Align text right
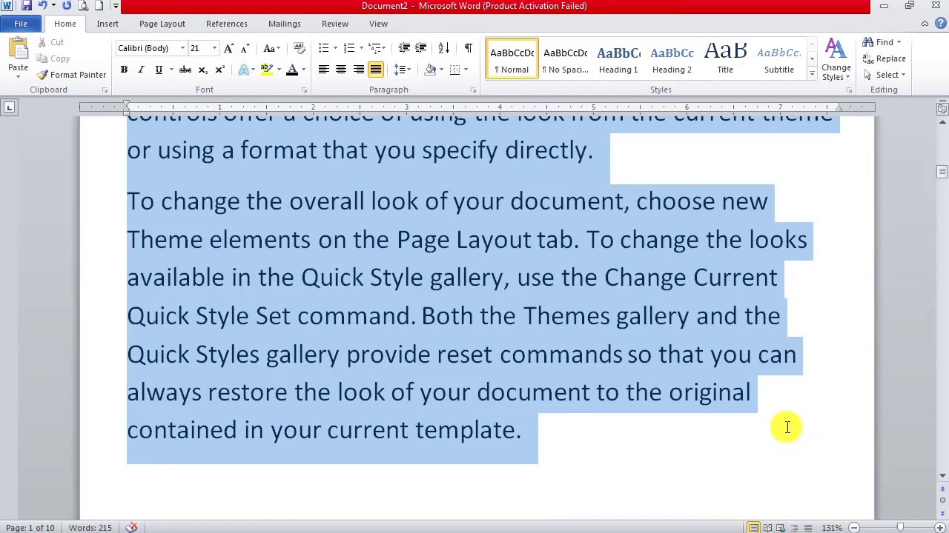Viewport: 949px width, 533px height. [358, 70]
